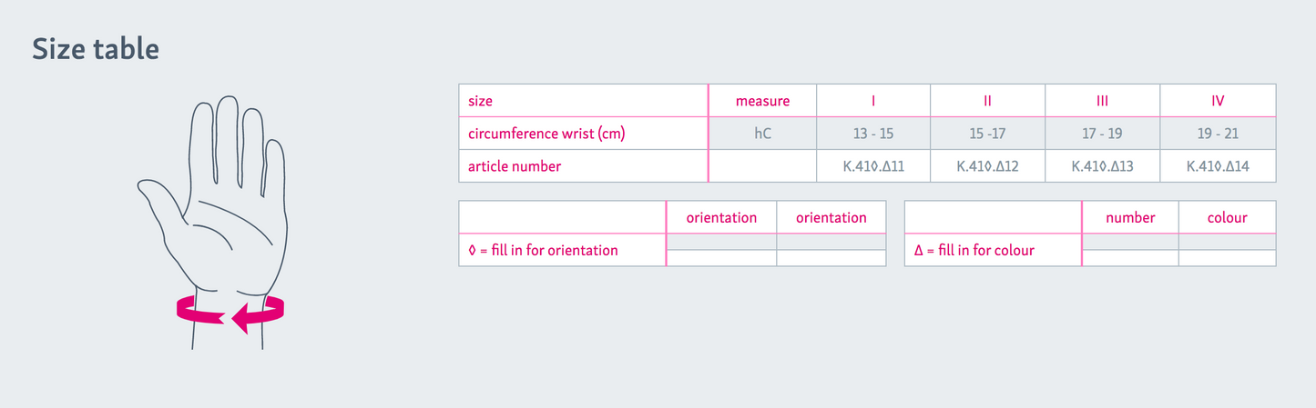Click the pink wrist circumference arrow
The image size is (1316, 408).
230,313
